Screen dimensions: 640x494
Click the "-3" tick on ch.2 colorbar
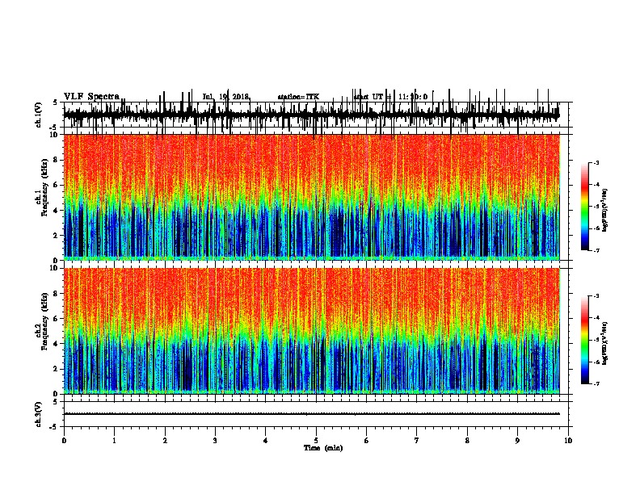pos(596,296)
